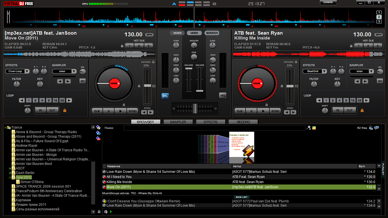Double the loop length on right deck
This screenshot has width=388, height=218.
(x=366, y=100)
